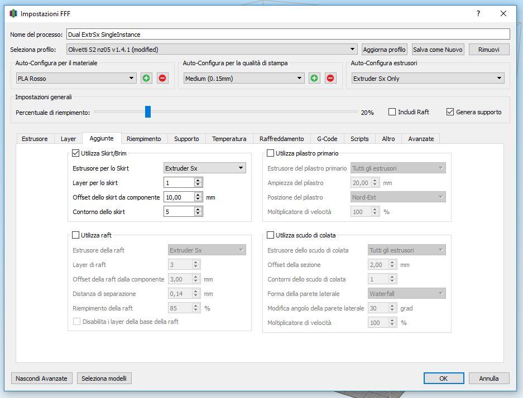Toggle the Genera supporto checkbox
This screenshot has height=398, width=523.
[x=450, y=112]
